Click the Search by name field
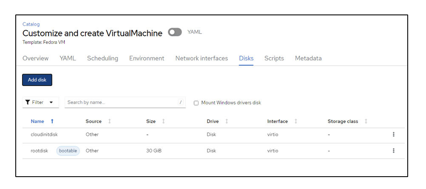The image size is (426, 189). pos(121,103)
